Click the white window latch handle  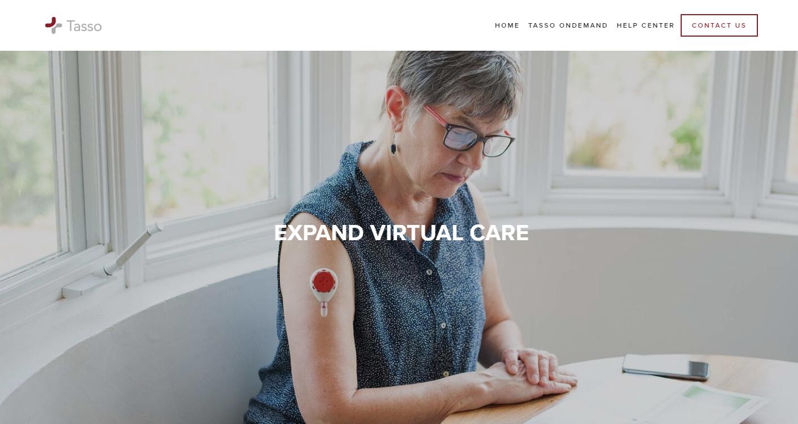[132, 248]
